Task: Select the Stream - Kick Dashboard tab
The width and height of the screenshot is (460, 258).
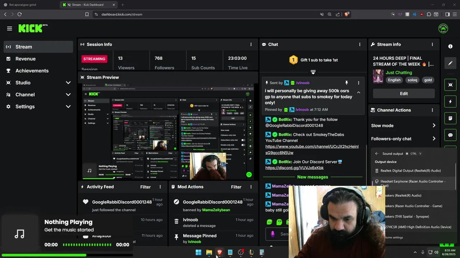Action: [x=89, y=5]
